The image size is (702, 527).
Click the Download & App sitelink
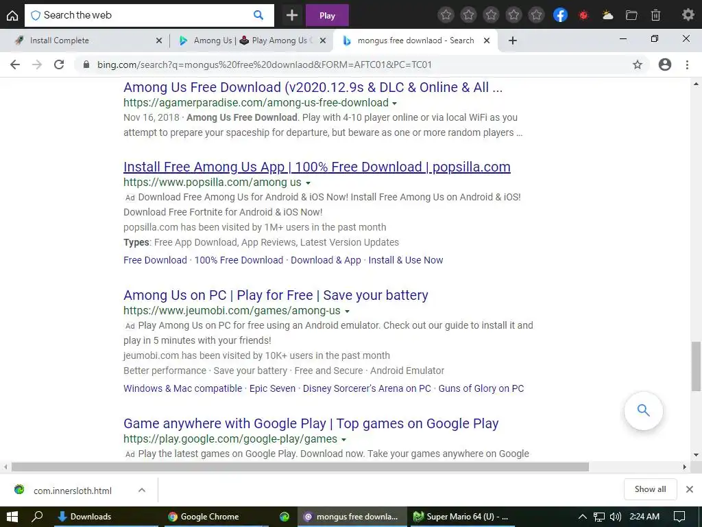(x=326, y=260)
